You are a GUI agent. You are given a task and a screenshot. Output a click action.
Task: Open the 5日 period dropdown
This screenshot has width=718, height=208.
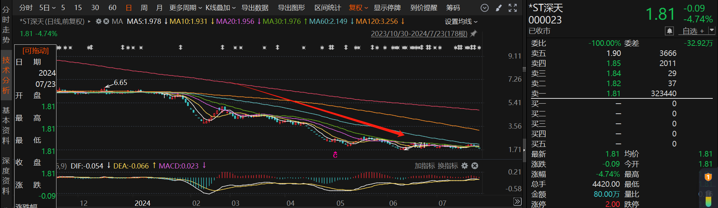pos(47,8)
